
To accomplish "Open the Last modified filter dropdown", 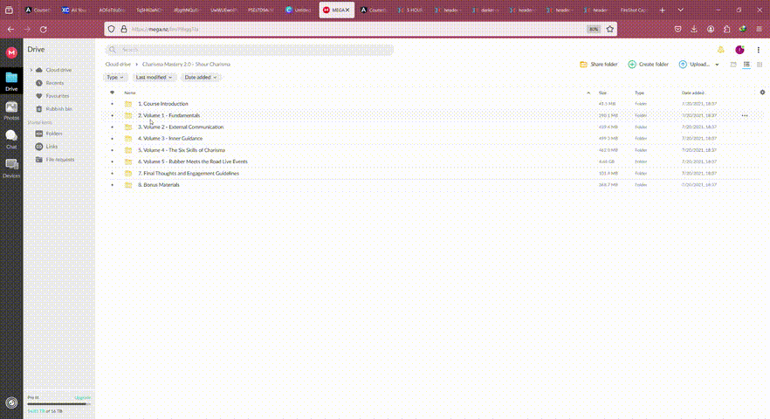I will [154, 78].
